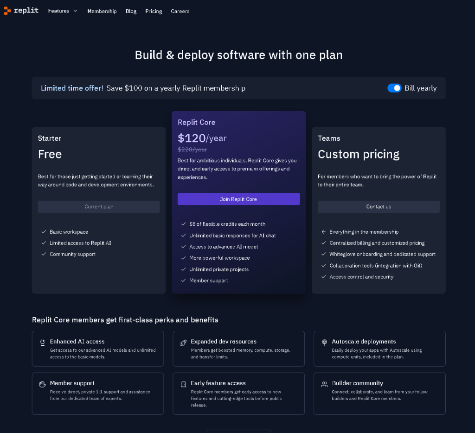Click the struck-through $220/year price
Image resolution: width=475 pixels, height=433 pixels.
[192, 150]
